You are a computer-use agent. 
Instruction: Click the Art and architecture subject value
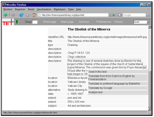[x=79, y=106]
